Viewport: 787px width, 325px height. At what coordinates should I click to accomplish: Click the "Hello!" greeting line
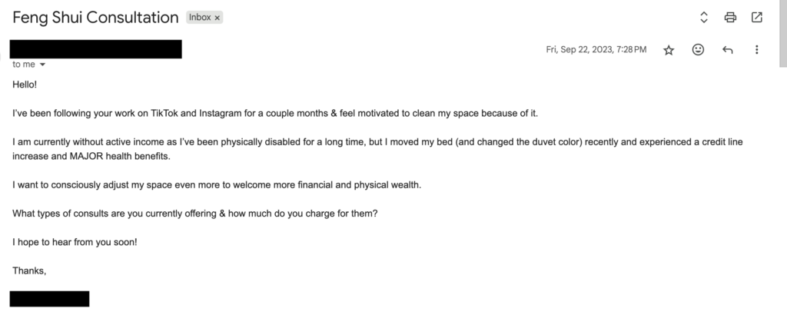pos(25,83)
